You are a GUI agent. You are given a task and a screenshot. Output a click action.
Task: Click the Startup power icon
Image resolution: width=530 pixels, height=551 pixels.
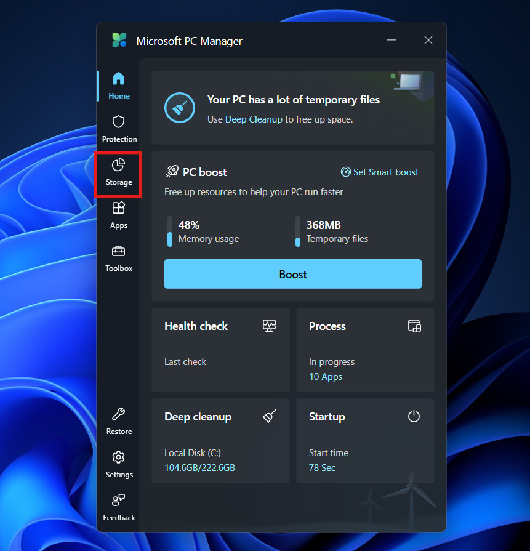click(x=414, y=417)
